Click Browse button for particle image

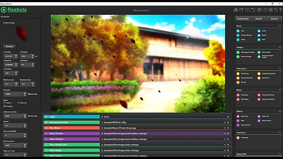(9, 46)
